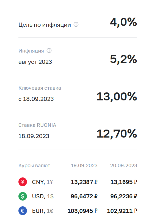Click the 13,00% key rate value
The width and height of the screenshot is (149, 222).
[117, 97]
